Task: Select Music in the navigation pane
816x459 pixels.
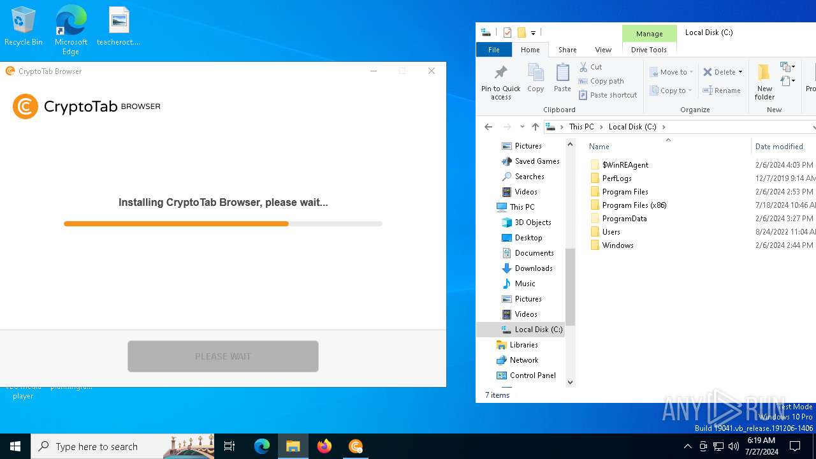Action: tap(525, 284)
